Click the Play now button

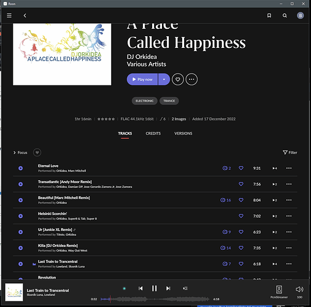142,79
